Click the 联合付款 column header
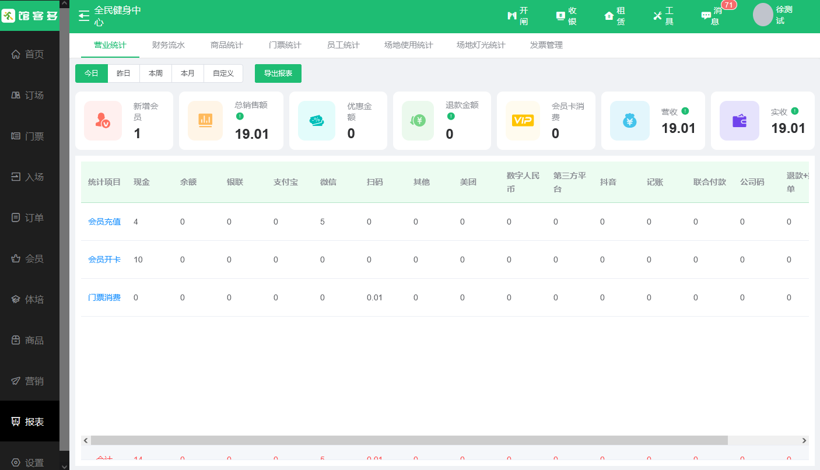820x470 pixels. click(x=710, y=182)
